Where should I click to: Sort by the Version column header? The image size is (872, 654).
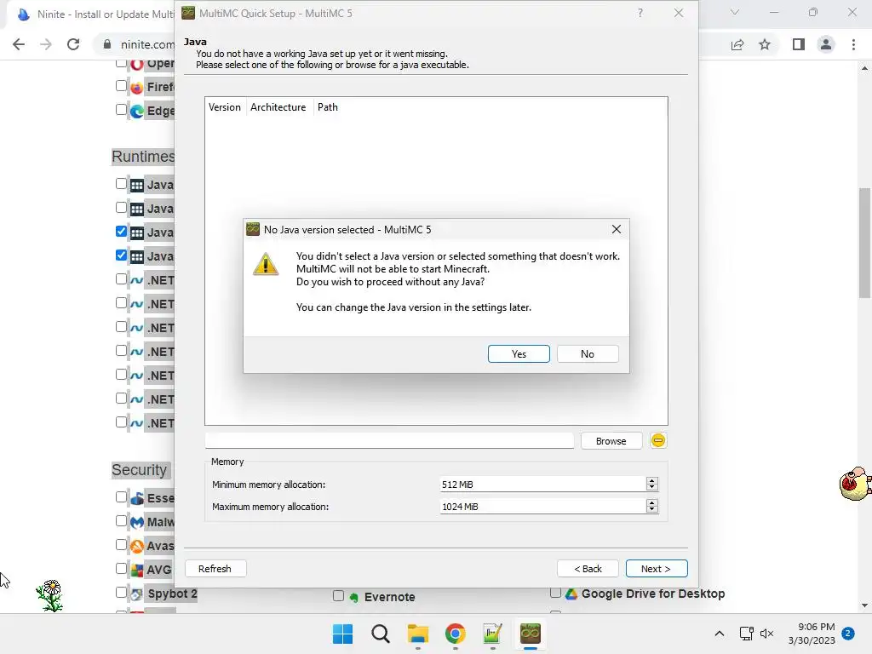point(225,107)
